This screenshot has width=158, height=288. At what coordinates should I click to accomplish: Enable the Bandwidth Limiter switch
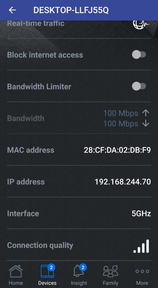pos(139,86)
